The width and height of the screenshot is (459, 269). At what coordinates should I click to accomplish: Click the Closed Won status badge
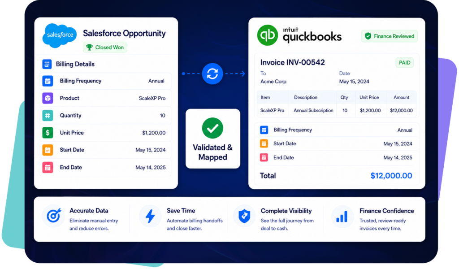[x=105, y=47]
